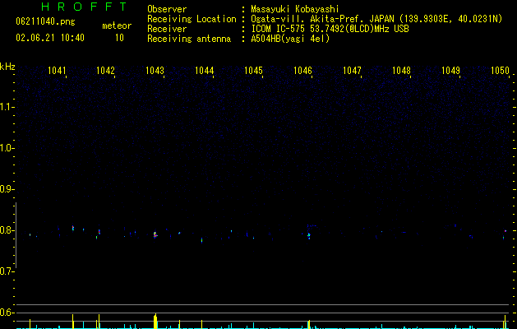Image resolution: width=517 pixels, height=329 pixels.
Task: Click the 1.0 kHz frequency label
Action: coord(7,148)
